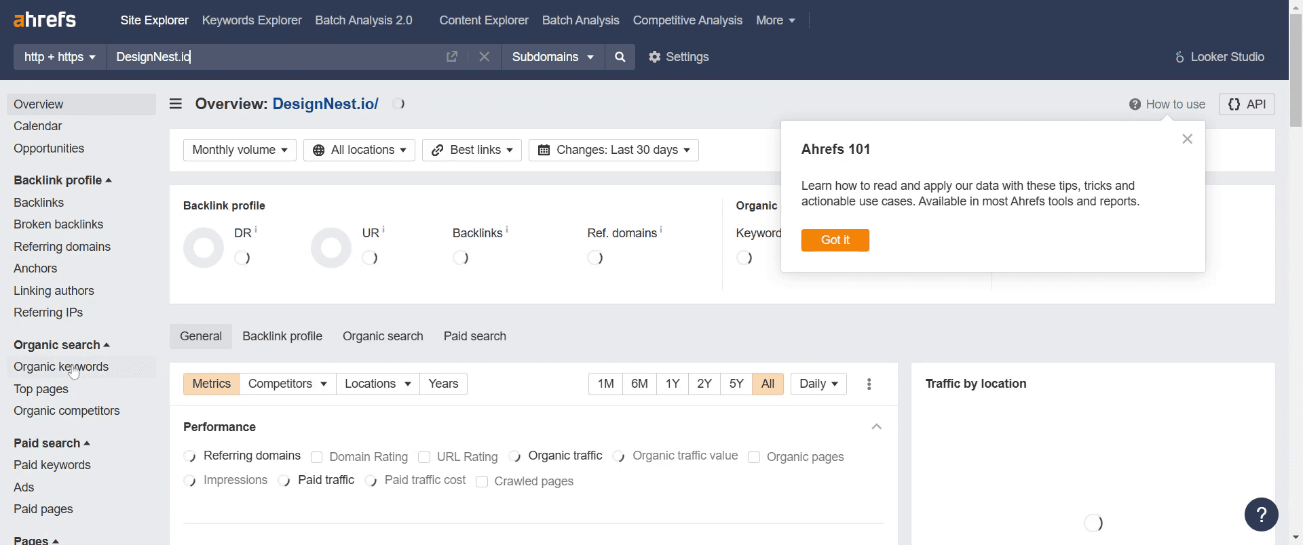Open the round help chat button
1303x545 pixels.
[x=1262, y=515]
